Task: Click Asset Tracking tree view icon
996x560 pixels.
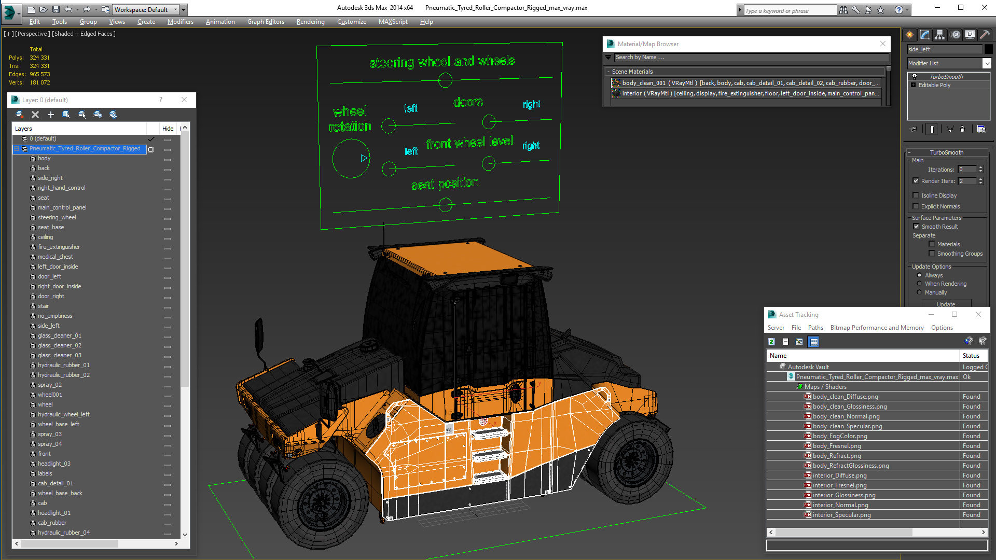Action: 799,342
